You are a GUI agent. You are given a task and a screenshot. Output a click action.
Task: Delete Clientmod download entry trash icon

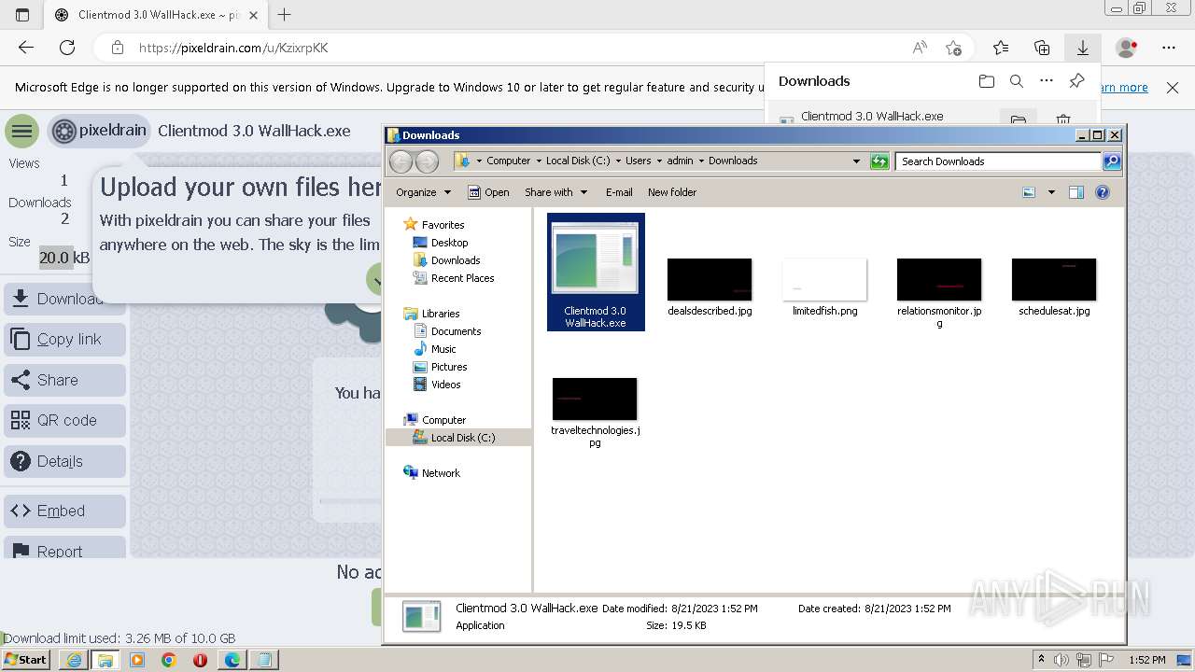pyautogui.click(x=1062, y=119)
